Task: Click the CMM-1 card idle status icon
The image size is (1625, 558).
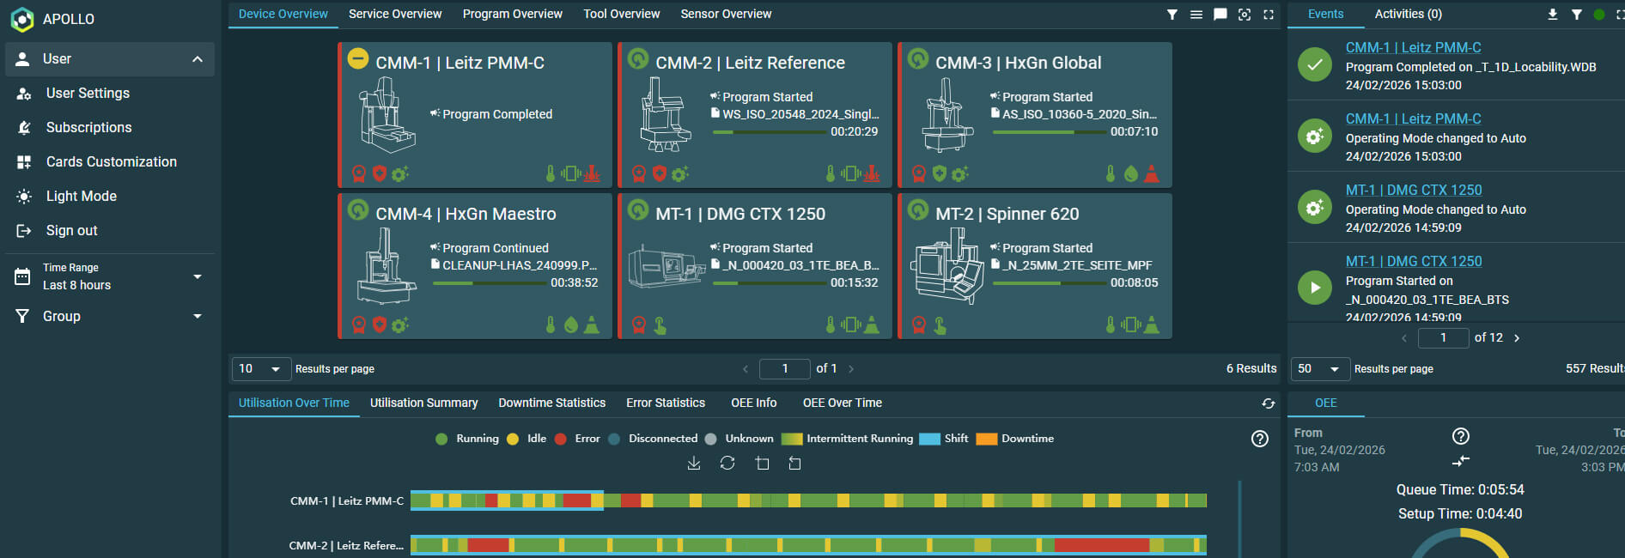Action: click(358, 58)
